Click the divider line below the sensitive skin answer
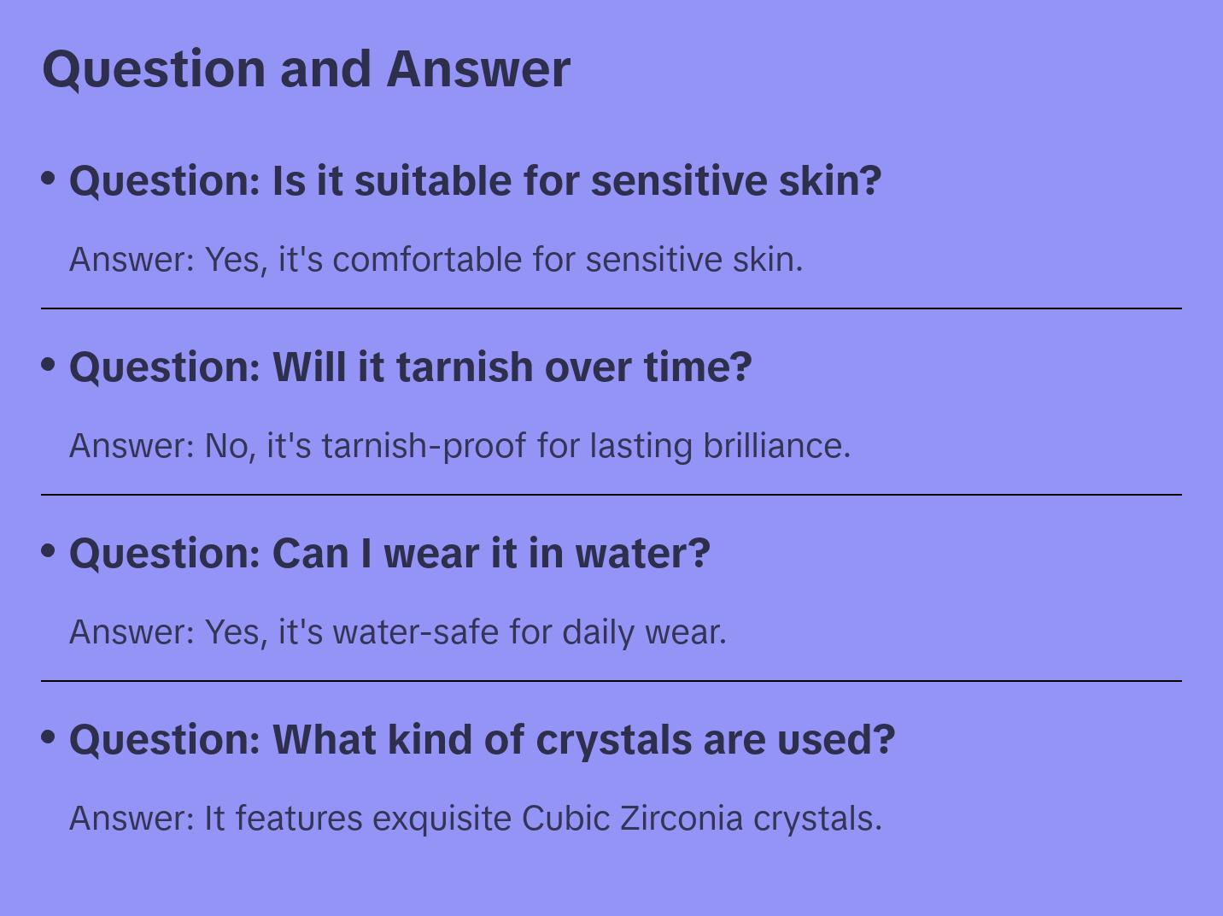Viewport: 1223px width, 916px height. [x=611, y=308]
